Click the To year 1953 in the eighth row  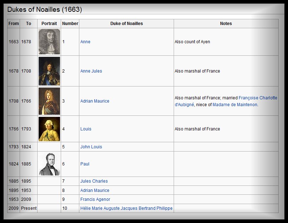(x=26, y=190)
